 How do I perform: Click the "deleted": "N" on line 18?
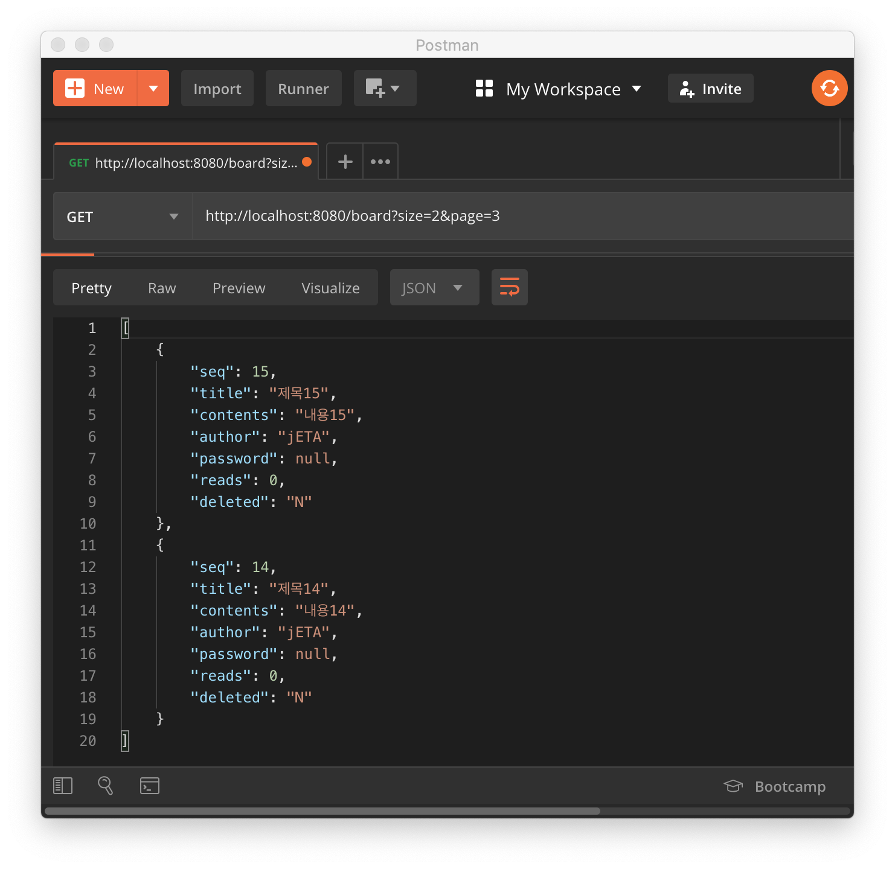tap(251, 697)
